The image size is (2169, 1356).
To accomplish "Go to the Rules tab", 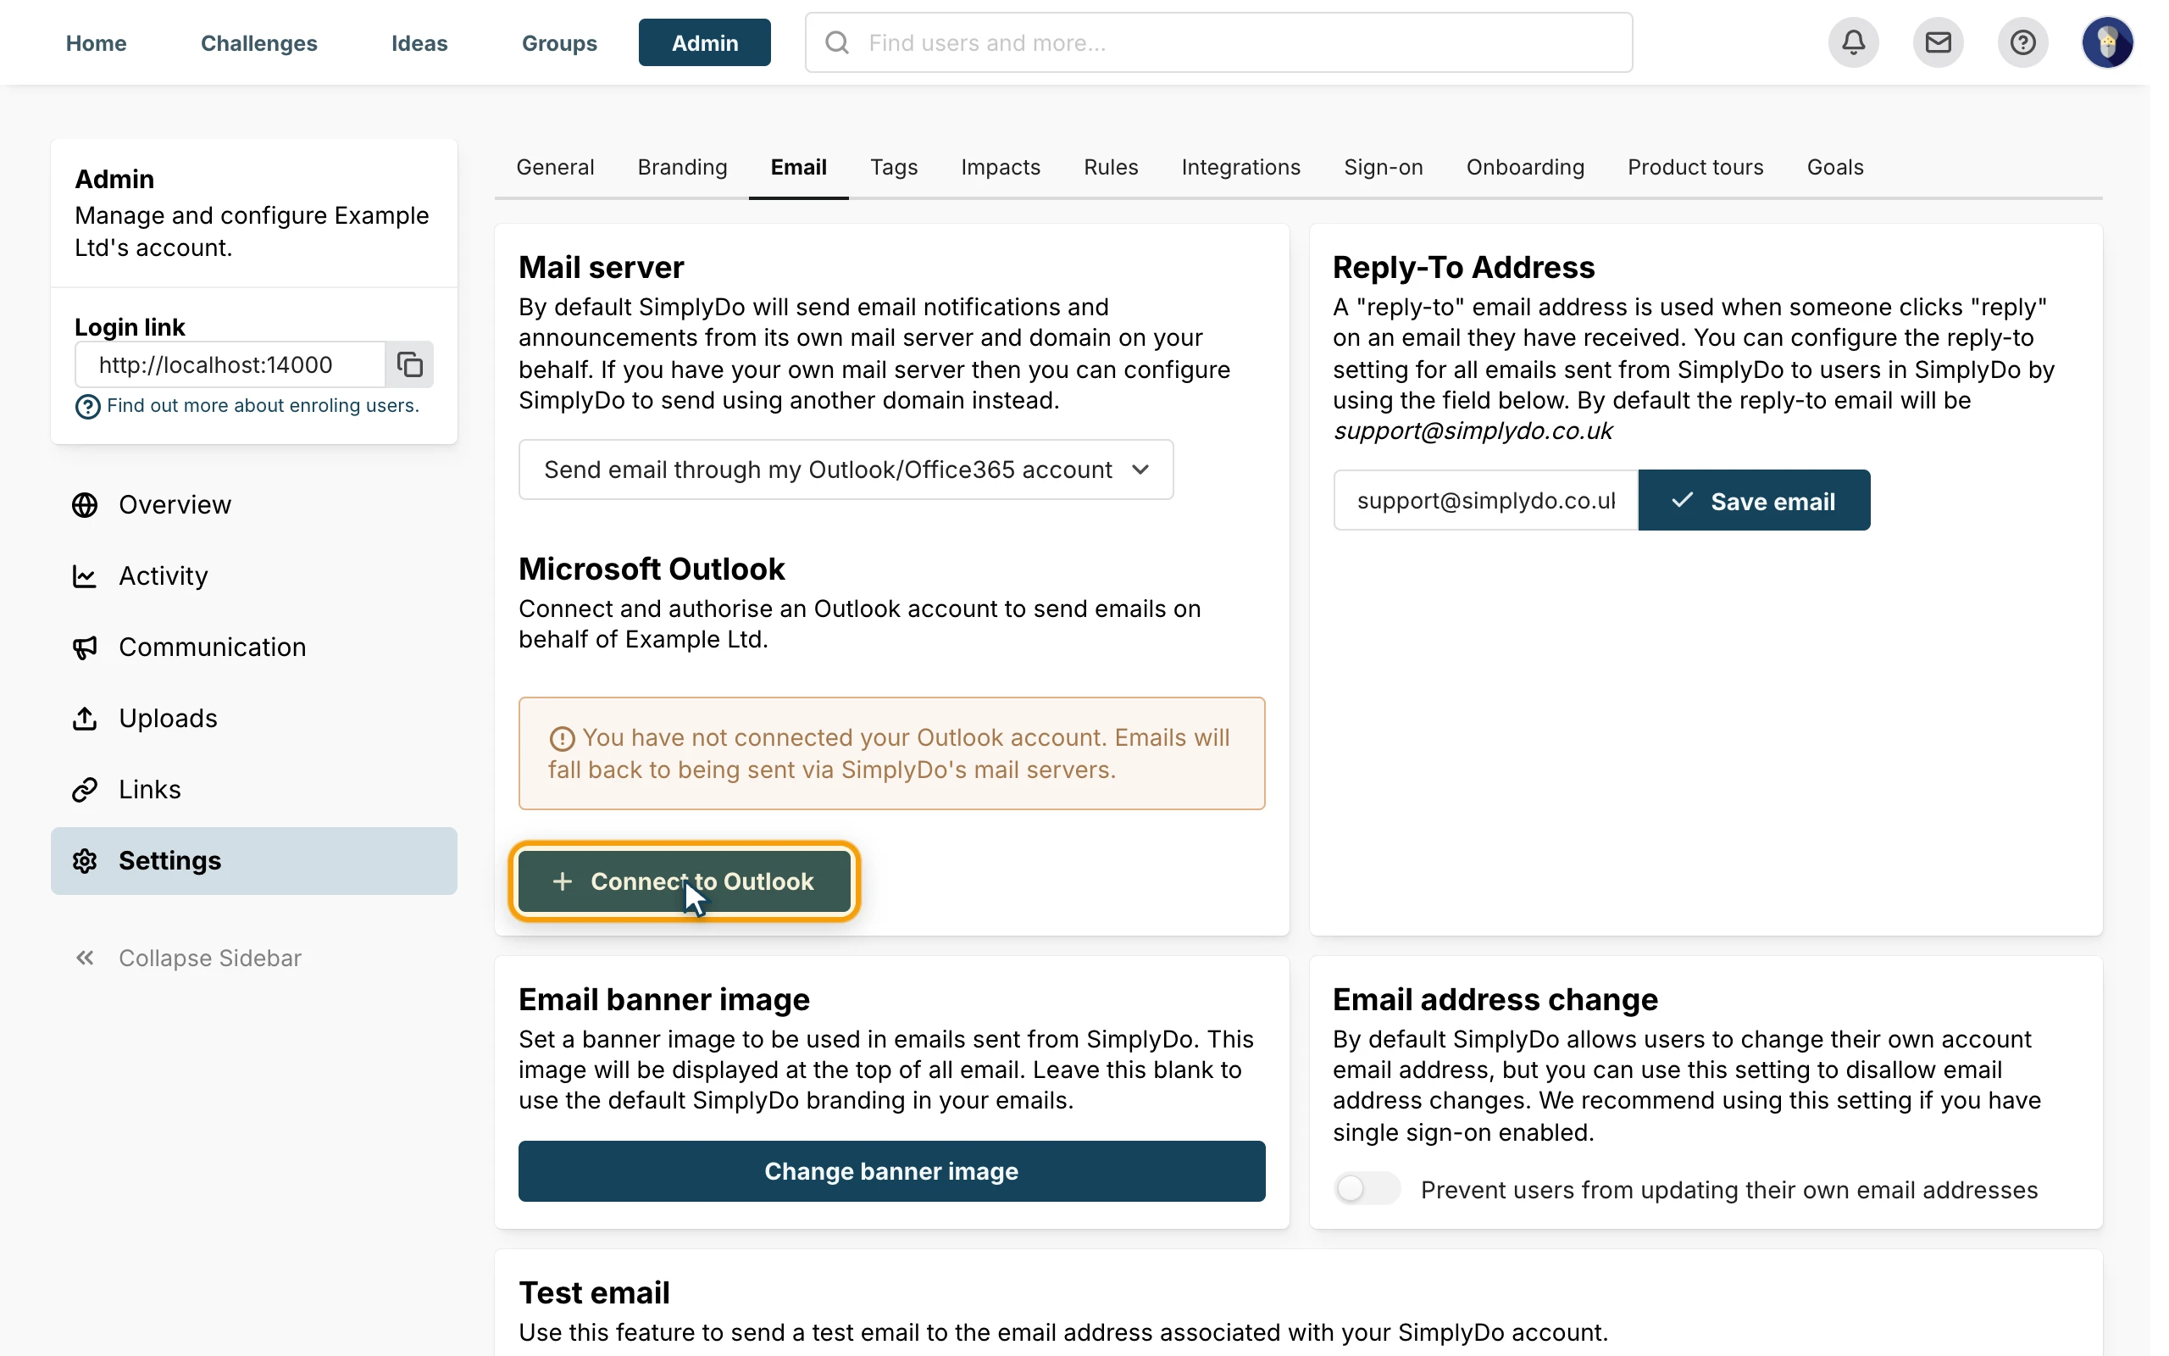I will (1111, 167).
